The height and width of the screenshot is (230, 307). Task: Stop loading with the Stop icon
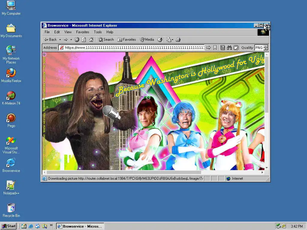click(x=77, y=40)
